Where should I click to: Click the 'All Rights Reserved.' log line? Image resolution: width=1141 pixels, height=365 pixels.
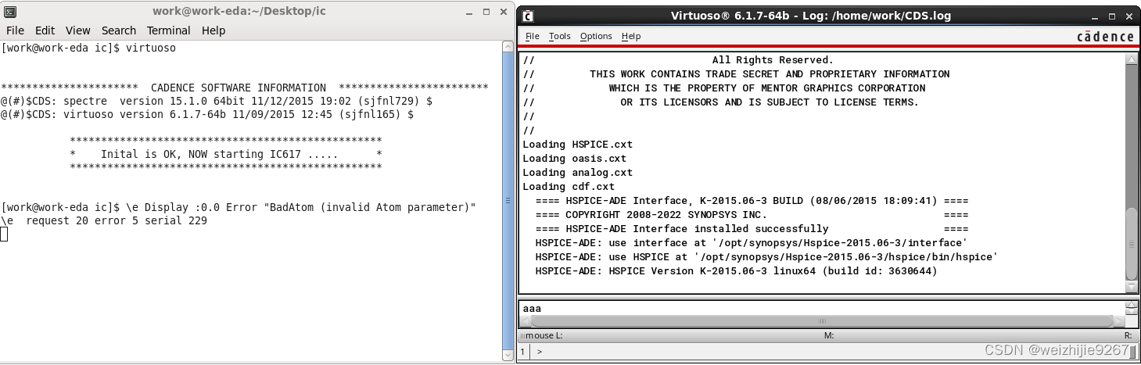[773, 60]
